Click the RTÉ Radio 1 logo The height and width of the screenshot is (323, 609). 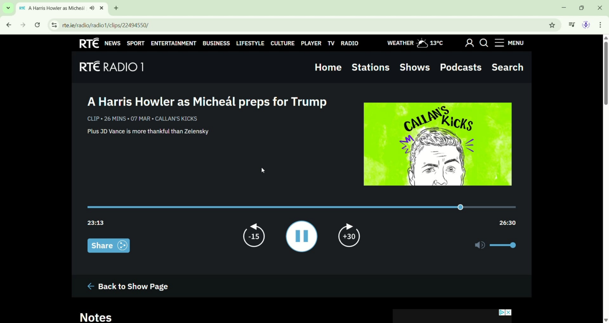click(112, 67)
